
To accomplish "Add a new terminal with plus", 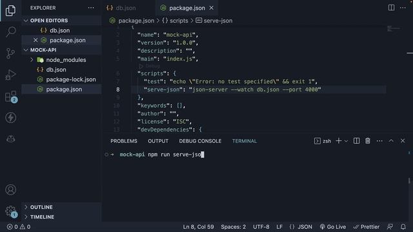I will [339, 141].
